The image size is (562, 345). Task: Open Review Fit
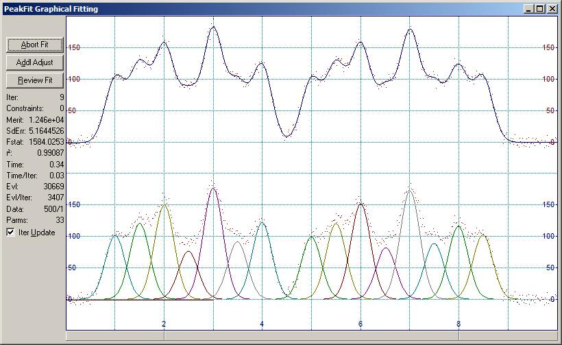[34, 80]
